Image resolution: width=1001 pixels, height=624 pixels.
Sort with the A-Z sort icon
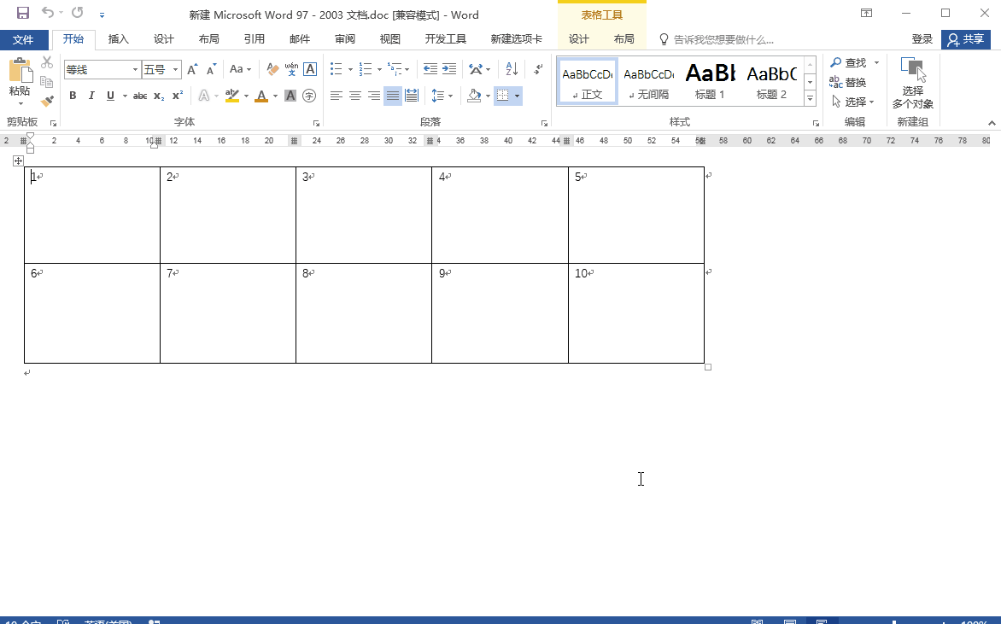click(x=512, y=69)
